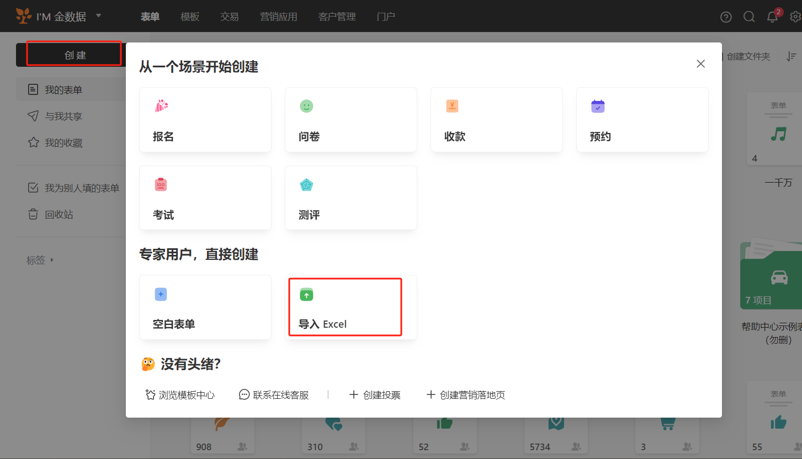Viewport: 802px width, 459px height.
Task: Open the search magnifier icon
Action: pos(749,17)
